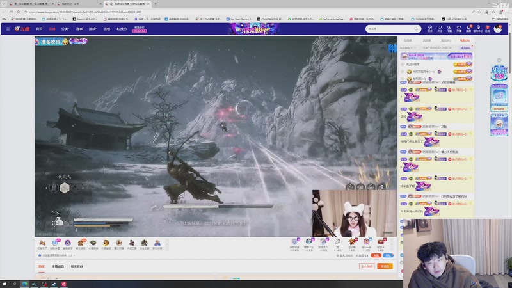The image size is (512, 288).
Task: Click the magnifier search icon in the search box
Action: click(415, 29)
